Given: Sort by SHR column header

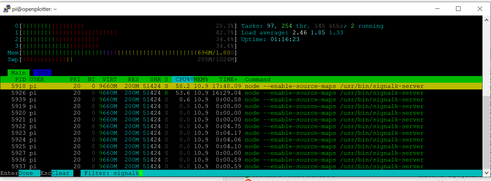Looking at the screenshot, I should [x=155, y=79].
